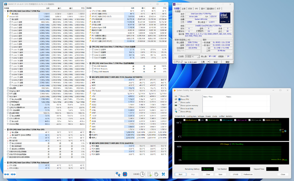Click the Stress system memory RAM icon
Image resolution: width=294 pixels, height=181 pixels.
click(x=176, y=106)
